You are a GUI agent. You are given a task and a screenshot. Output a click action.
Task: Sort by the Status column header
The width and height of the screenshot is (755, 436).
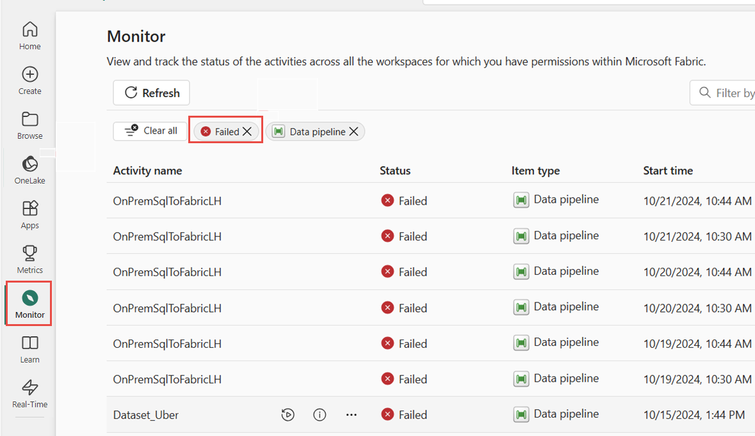[395, 171]
